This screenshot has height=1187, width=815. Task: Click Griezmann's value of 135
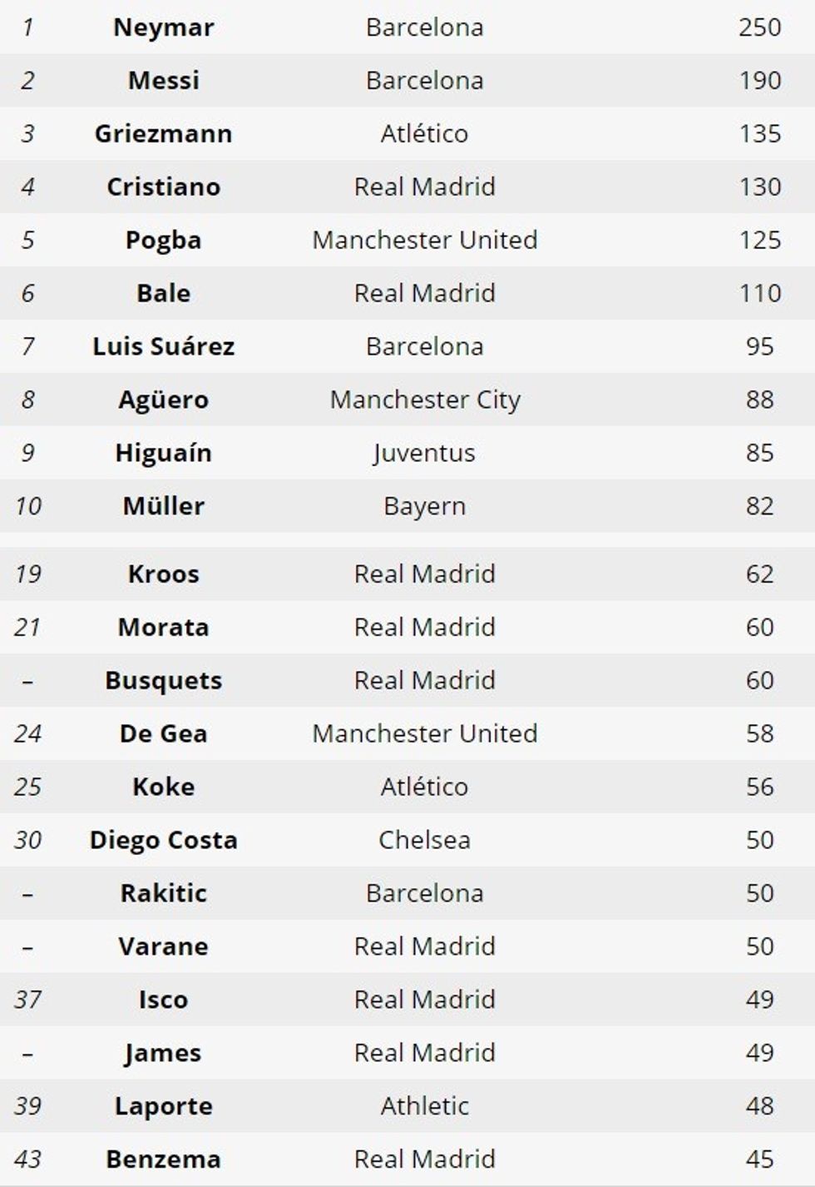pyautogui.click(x=759, y=134)
